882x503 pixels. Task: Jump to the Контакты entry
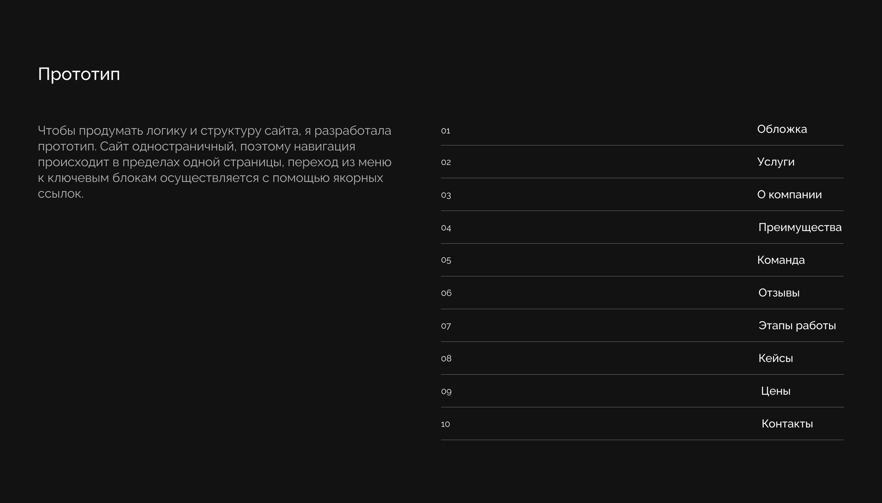(787, 424)
